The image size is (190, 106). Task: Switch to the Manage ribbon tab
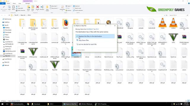(x=28, y=3)
